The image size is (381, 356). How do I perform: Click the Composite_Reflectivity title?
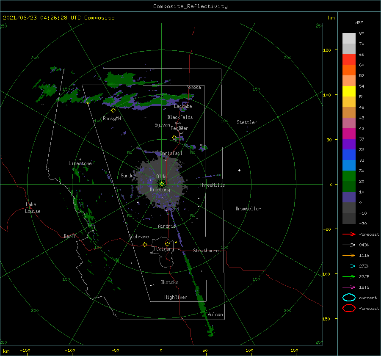[x=190, y=6]
